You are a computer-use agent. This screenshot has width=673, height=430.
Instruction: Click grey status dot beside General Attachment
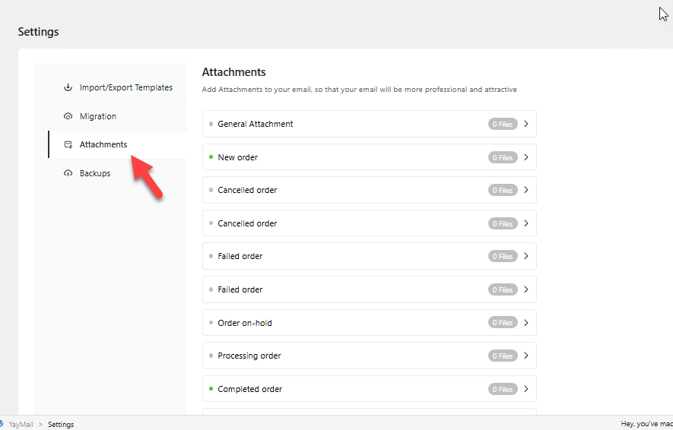coord(211,124)
